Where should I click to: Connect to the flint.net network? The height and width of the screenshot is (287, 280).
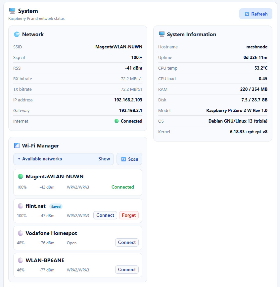(x=105, y=215)
